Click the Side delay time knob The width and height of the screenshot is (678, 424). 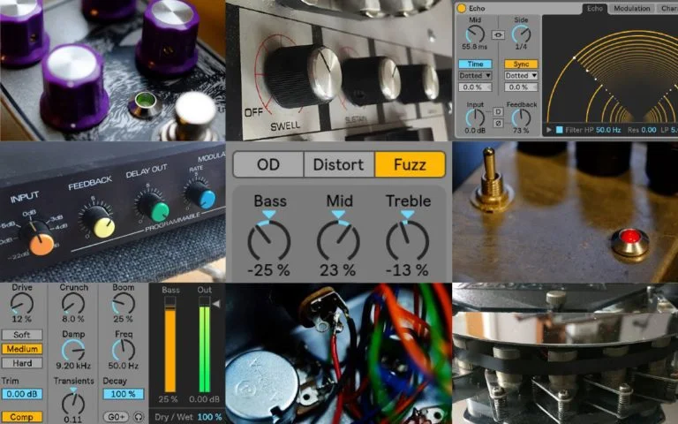coord(521,34)
